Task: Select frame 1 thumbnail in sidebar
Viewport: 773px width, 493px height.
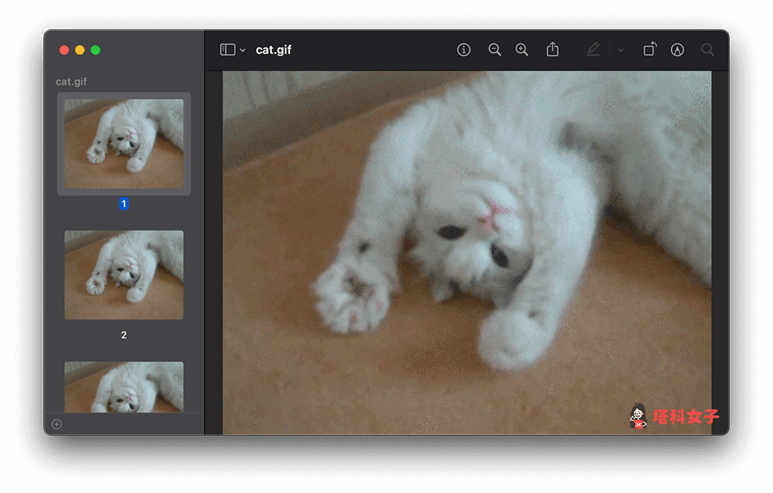Action: pos(124,143)
